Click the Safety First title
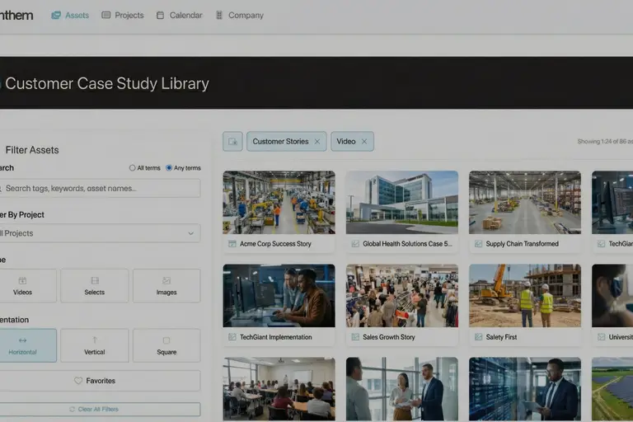Viewport: 633px width, 422px height. pyautogui.click(x=501, y=337)
